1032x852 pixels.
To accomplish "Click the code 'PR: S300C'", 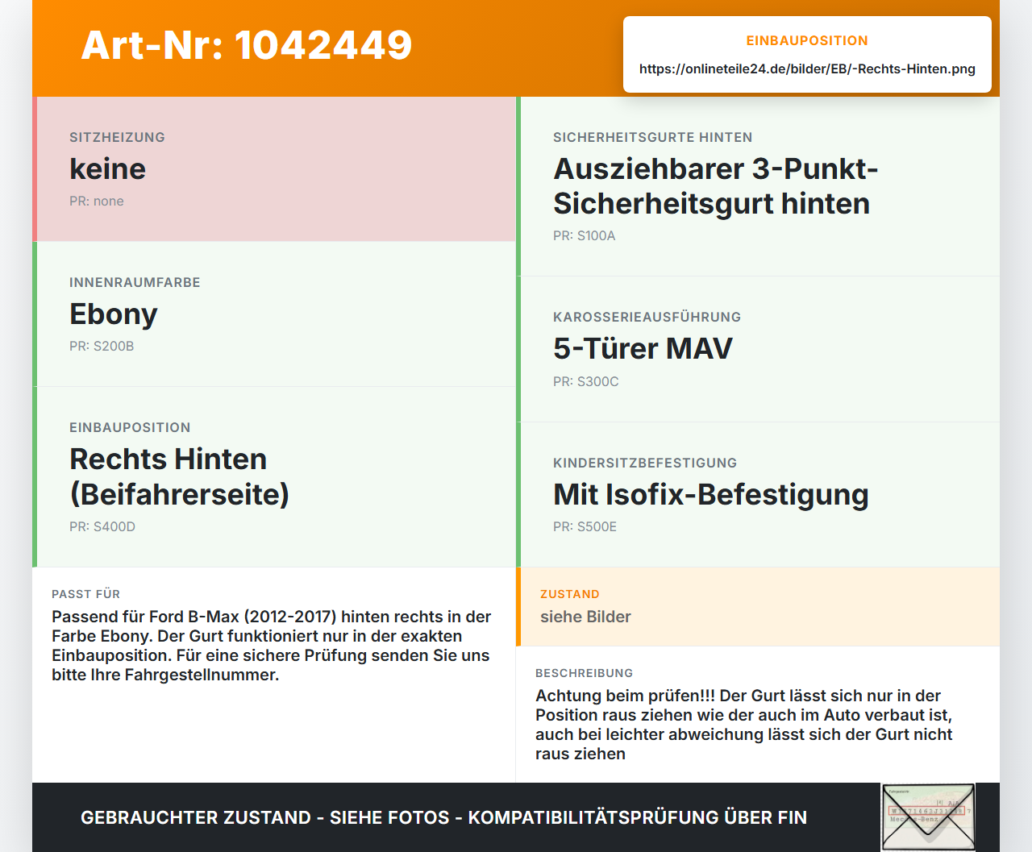I will [586, 381].
